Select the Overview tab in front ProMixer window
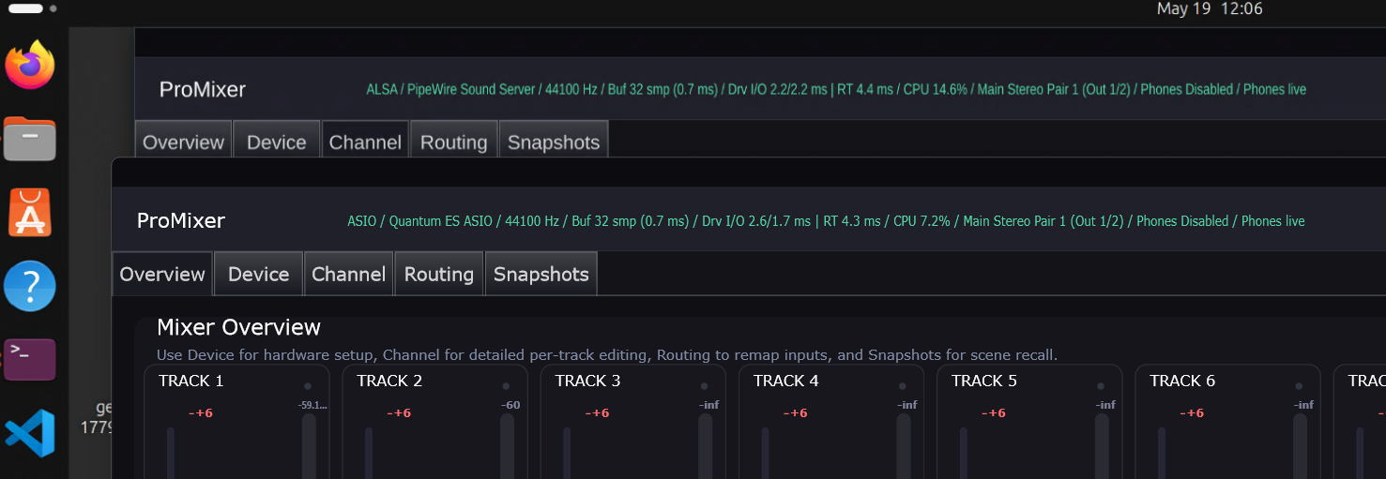1386x479 pixels. tap(162, 274)
